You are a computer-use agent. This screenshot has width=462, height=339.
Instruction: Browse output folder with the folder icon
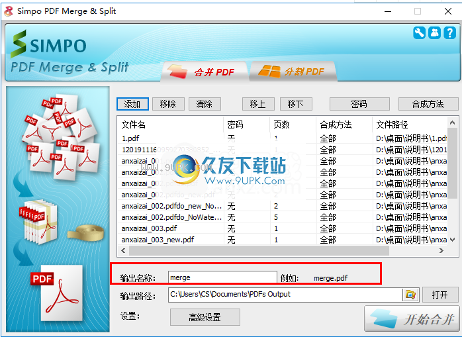pos(410,295)
